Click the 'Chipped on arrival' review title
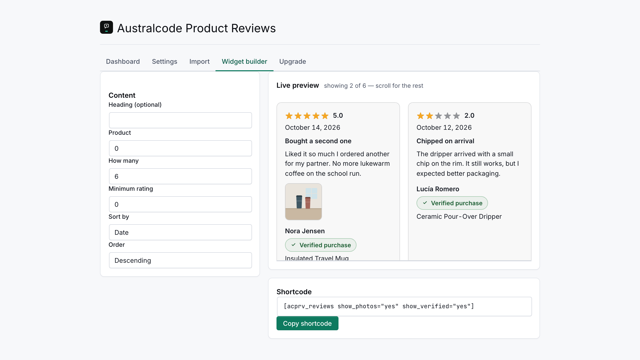The image size is (640, 360). [445, 141]
